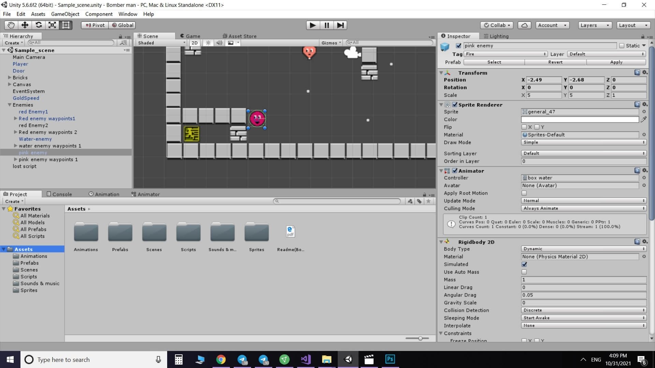Open Sprite Renderer gear menu
Viewport: 655px width, 368px height.
coord(644,105)
